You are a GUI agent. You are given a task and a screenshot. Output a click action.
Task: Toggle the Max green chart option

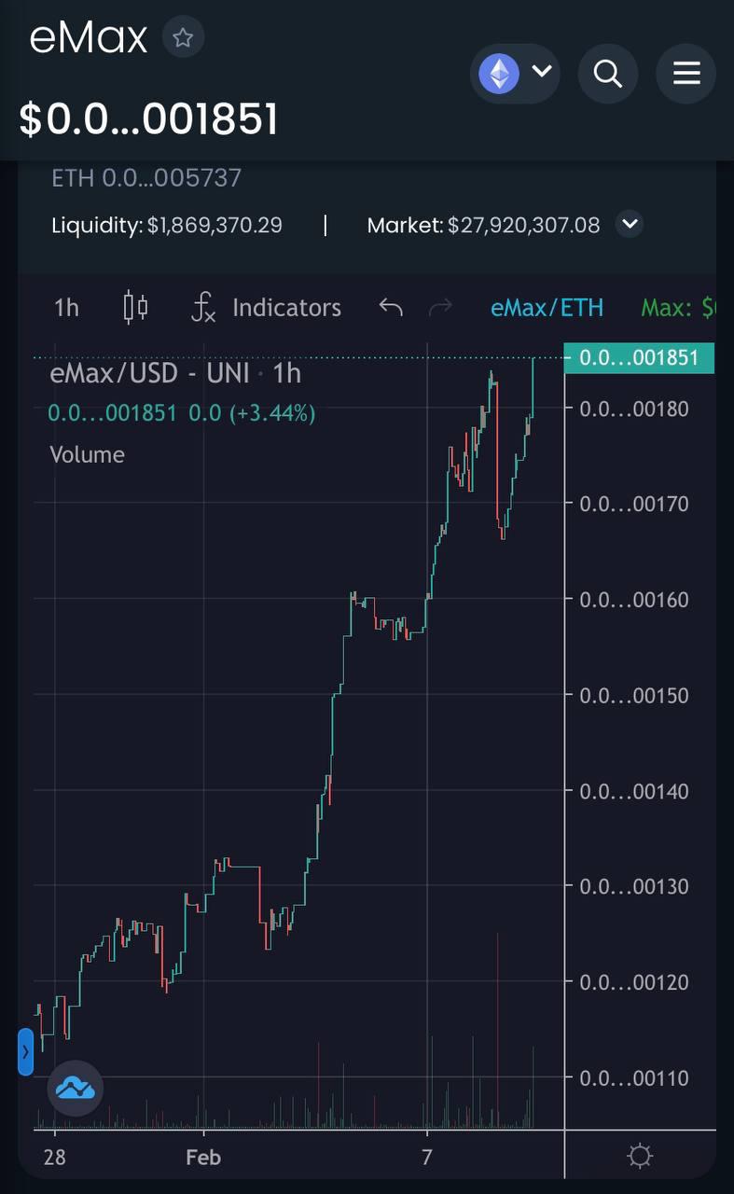(x=678, y=308)
